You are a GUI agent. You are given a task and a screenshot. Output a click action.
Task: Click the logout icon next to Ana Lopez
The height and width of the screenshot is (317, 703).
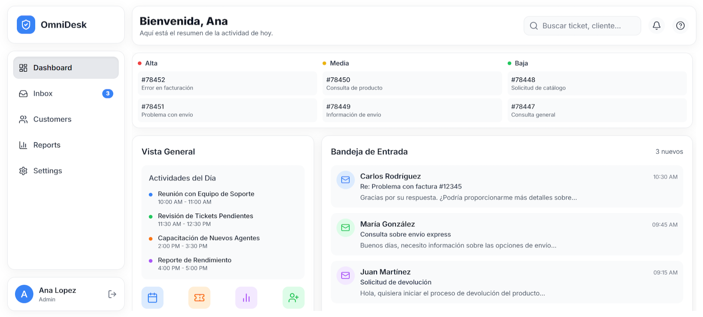coord(112,294)
